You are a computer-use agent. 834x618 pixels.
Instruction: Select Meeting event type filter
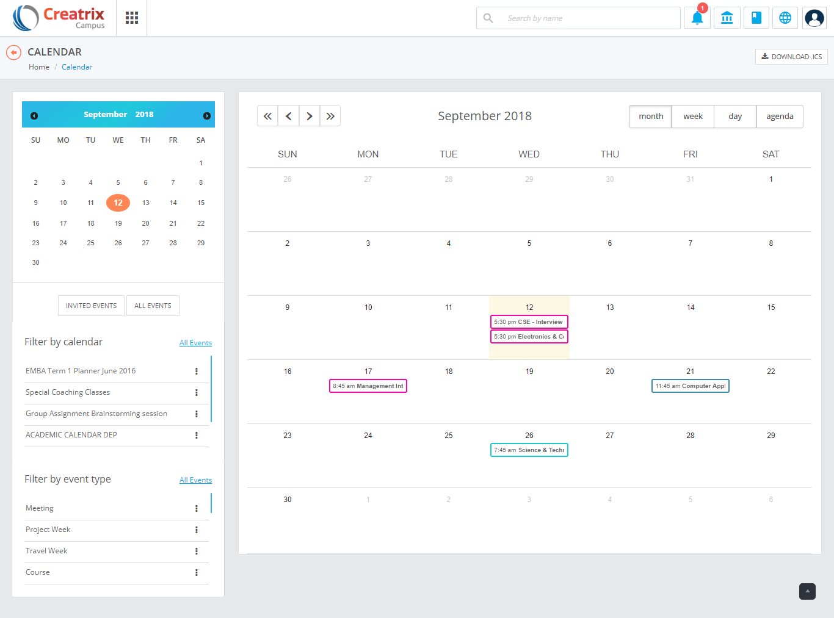[40, 508]
